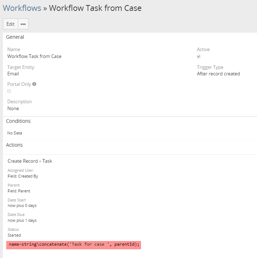The width and height of the screenshot is (257, 258).
Task: Click the Status value Started
Action: tap(14, 235)
